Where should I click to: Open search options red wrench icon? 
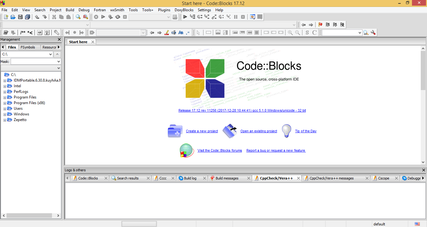tap(373, 33)
